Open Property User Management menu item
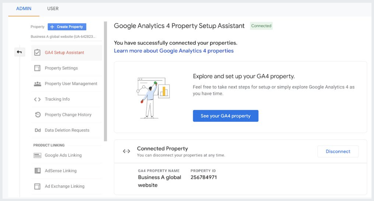Viewport: 374px width, 201px height. coord(66,84)
